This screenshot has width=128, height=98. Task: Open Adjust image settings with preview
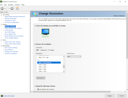pyautogui.click(x=15, y=17)
